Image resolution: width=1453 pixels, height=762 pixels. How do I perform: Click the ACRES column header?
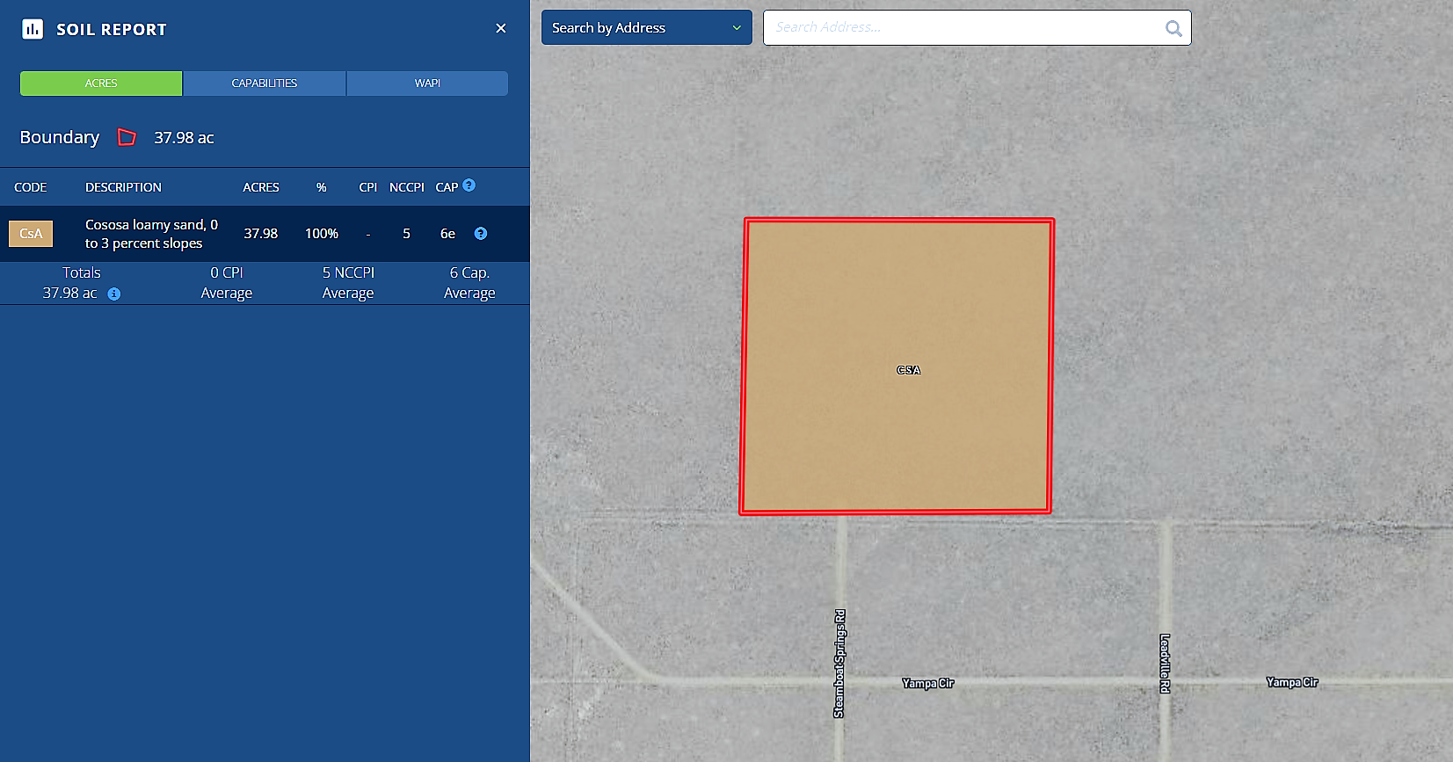[x=261, y=187]
